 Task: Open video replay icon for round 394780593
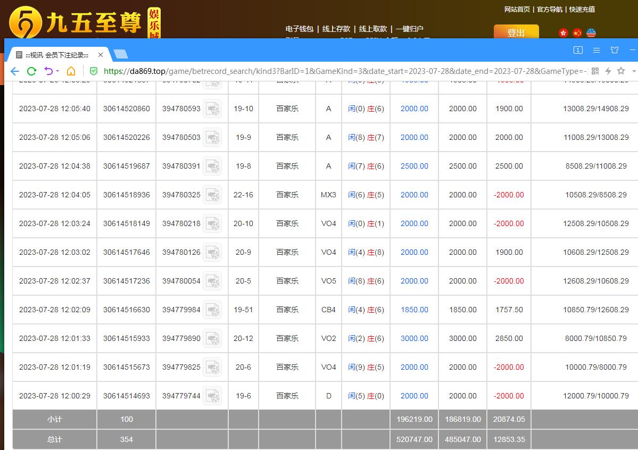(x=212, y=109)
